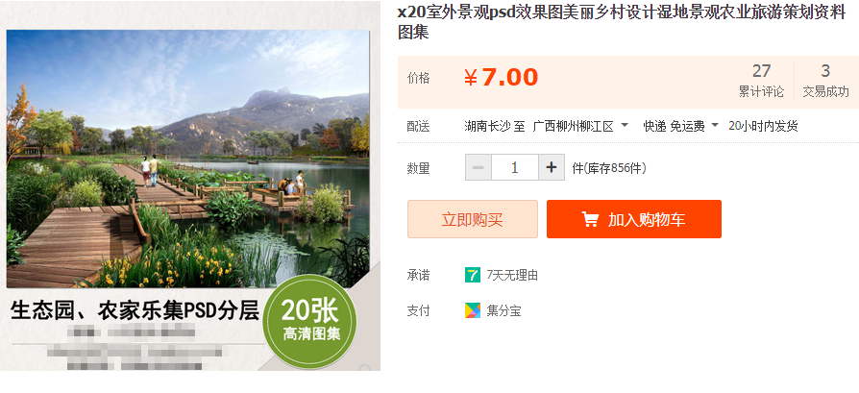
Task: Click the 7.00 price value
Action: 510,78
